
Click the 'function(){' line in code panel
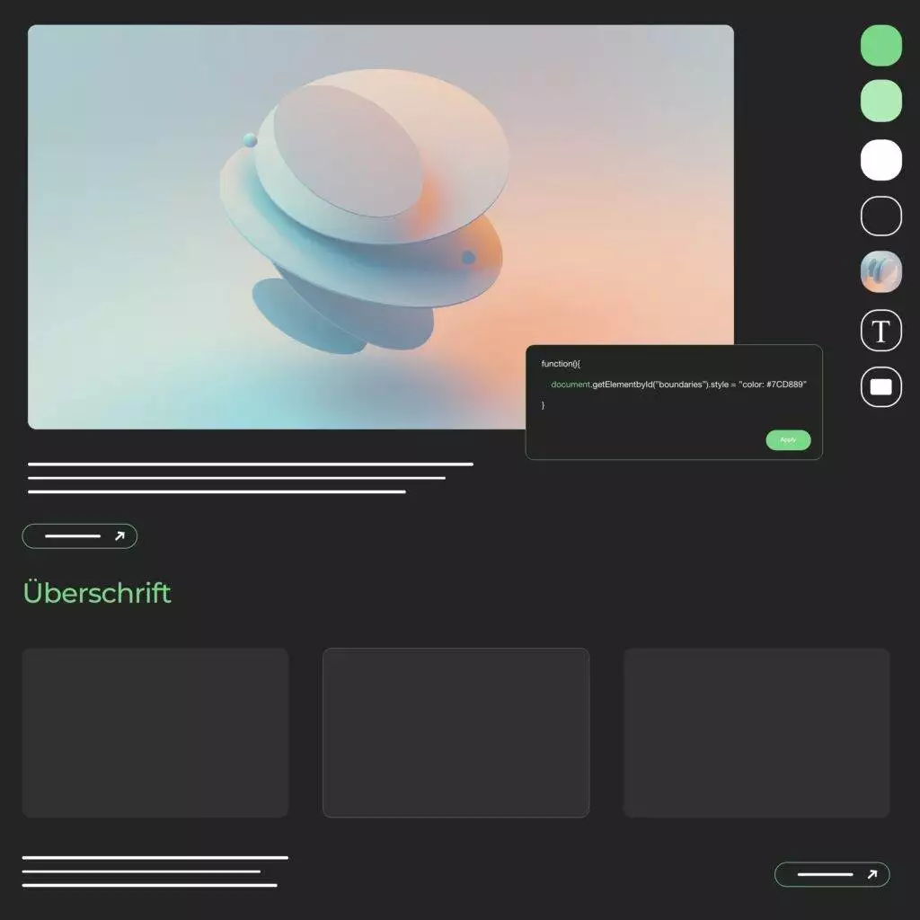pyautogui.click(x=561, y=363)
